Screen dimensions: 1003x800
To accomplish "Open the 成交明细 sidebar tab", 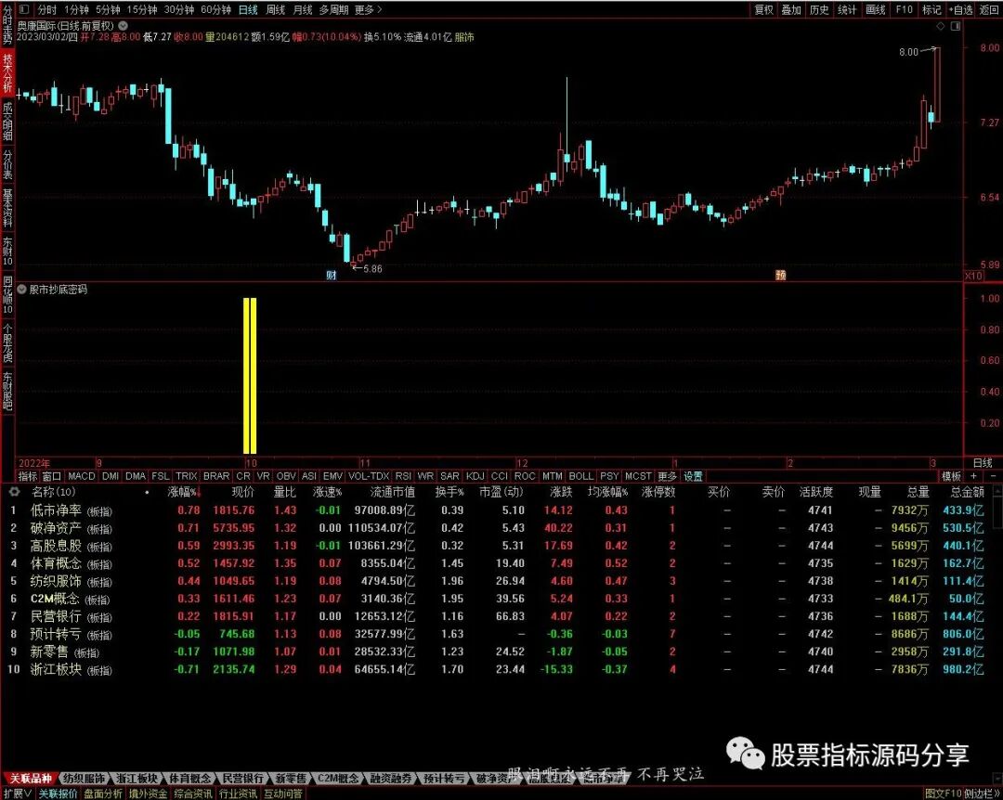I will pyautogui.click(x=7, y=121).
